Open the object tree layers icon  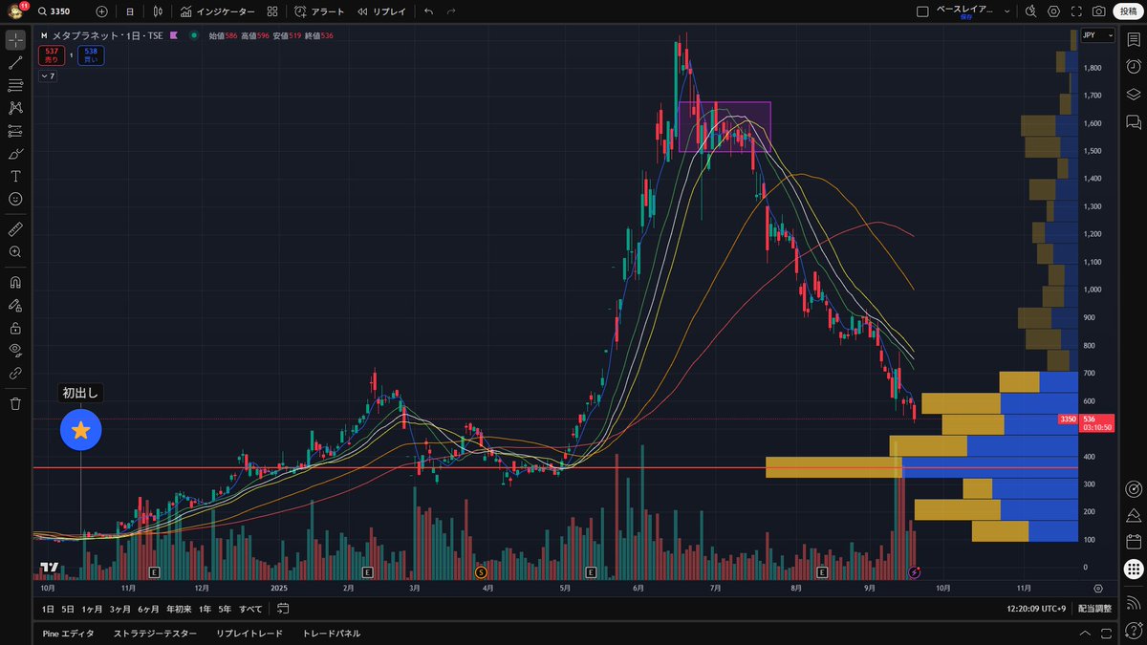(x=1134, y=94)
